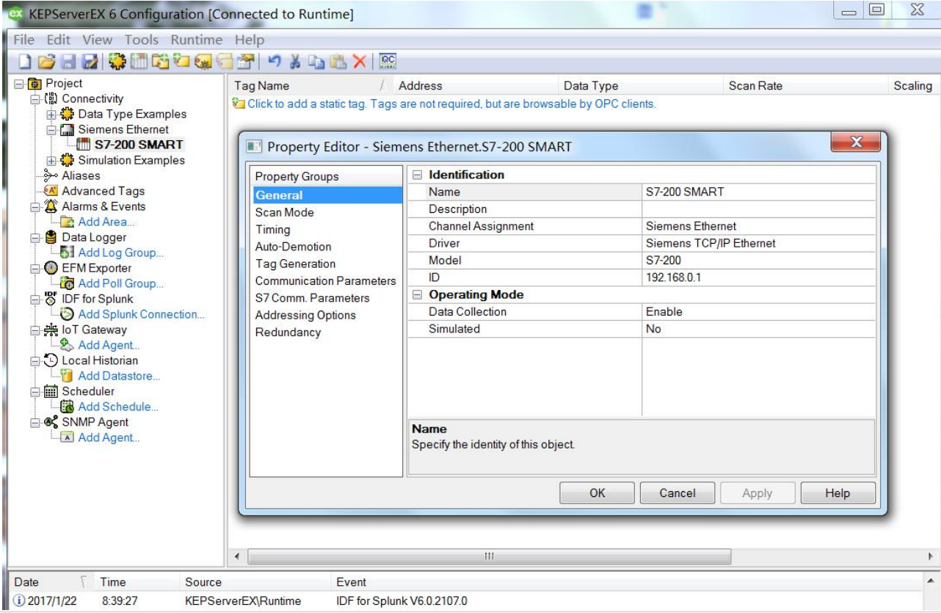
Task: Collapse the Operating Mode property section
Action: point(418,294)
